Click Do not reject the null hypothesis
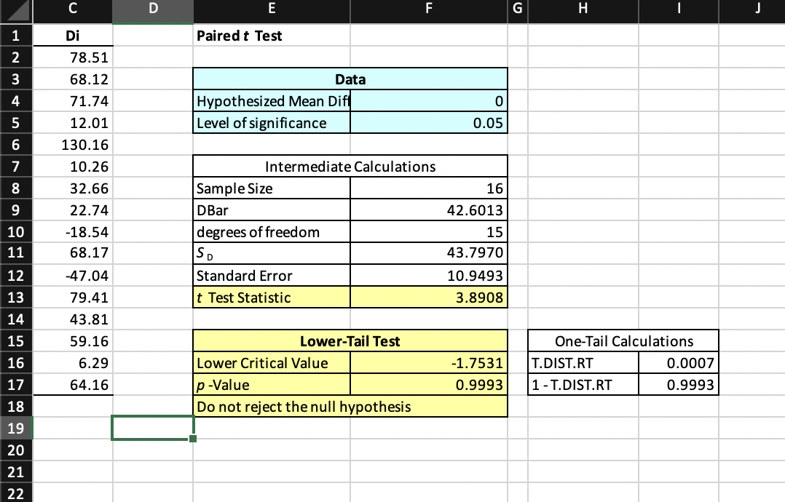Image resolution: width=785 pixels, height=502 pixels. [350, 407]
